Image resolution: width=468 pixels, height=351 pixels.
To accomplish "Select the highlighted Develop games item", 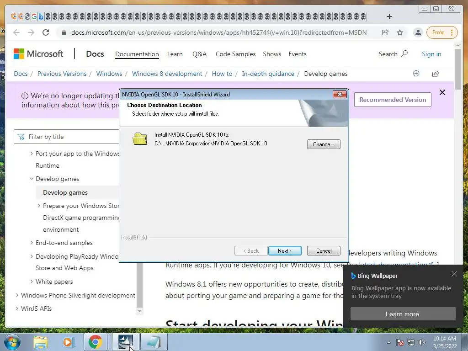I will (65, 192).
